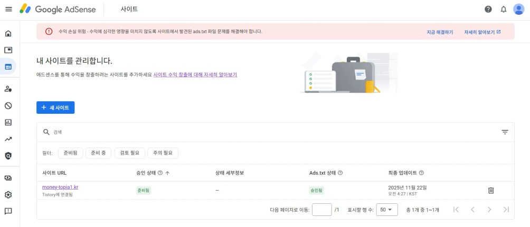Open the table filter options icon
The height and width of the screenshot is (227, 530).
pos(505,132)
